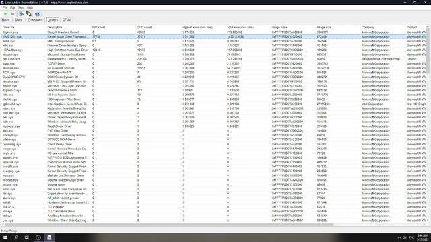
Task: Click the horizontal scrollbar right arrow
Action: (424, 224)
